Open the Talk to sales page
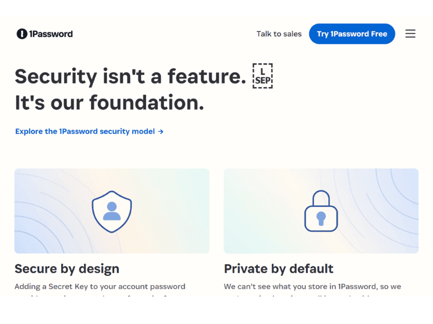433x324 pixels. 279,33
